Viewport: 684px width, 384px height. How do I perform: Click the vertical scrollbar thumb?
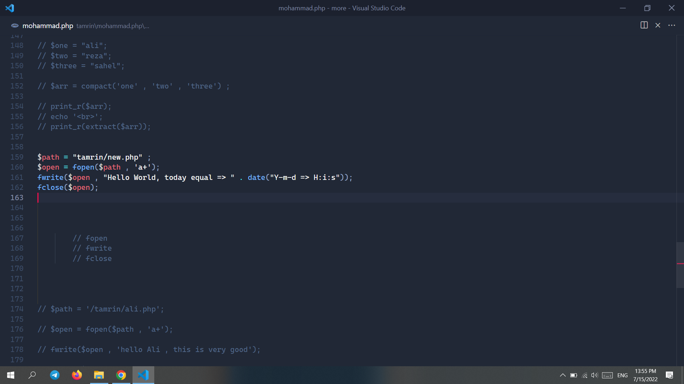click(680, 265)
